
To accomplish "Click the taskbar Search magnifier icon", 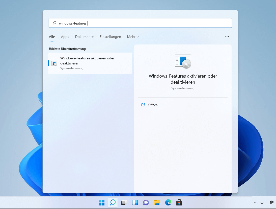I will point(113,202).
